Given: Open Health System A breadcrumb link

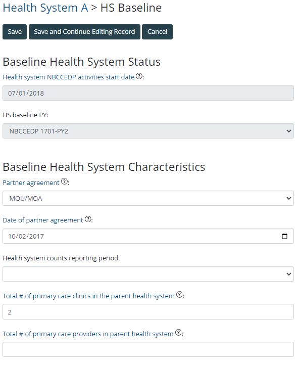Looking at the screenshot, I should coord(45,8).
